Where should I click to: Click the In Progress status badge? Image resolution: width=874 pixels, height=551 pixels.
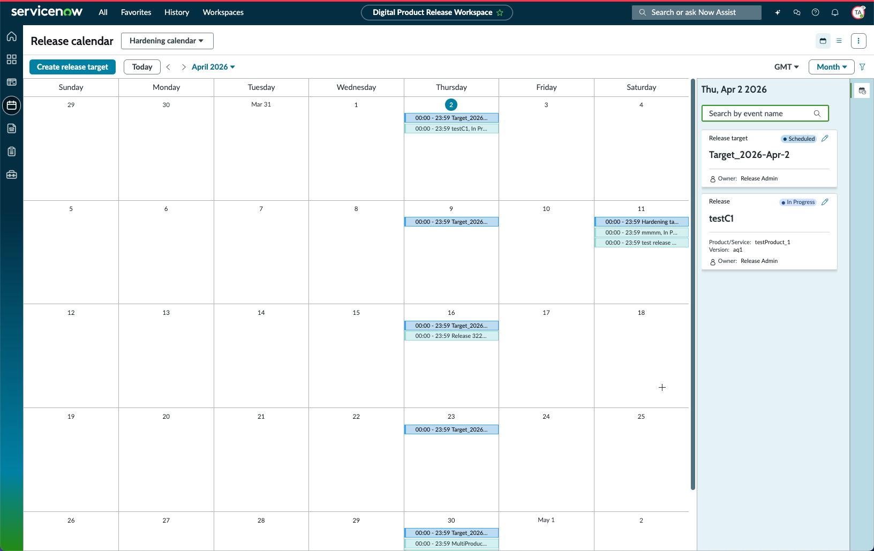798,202
